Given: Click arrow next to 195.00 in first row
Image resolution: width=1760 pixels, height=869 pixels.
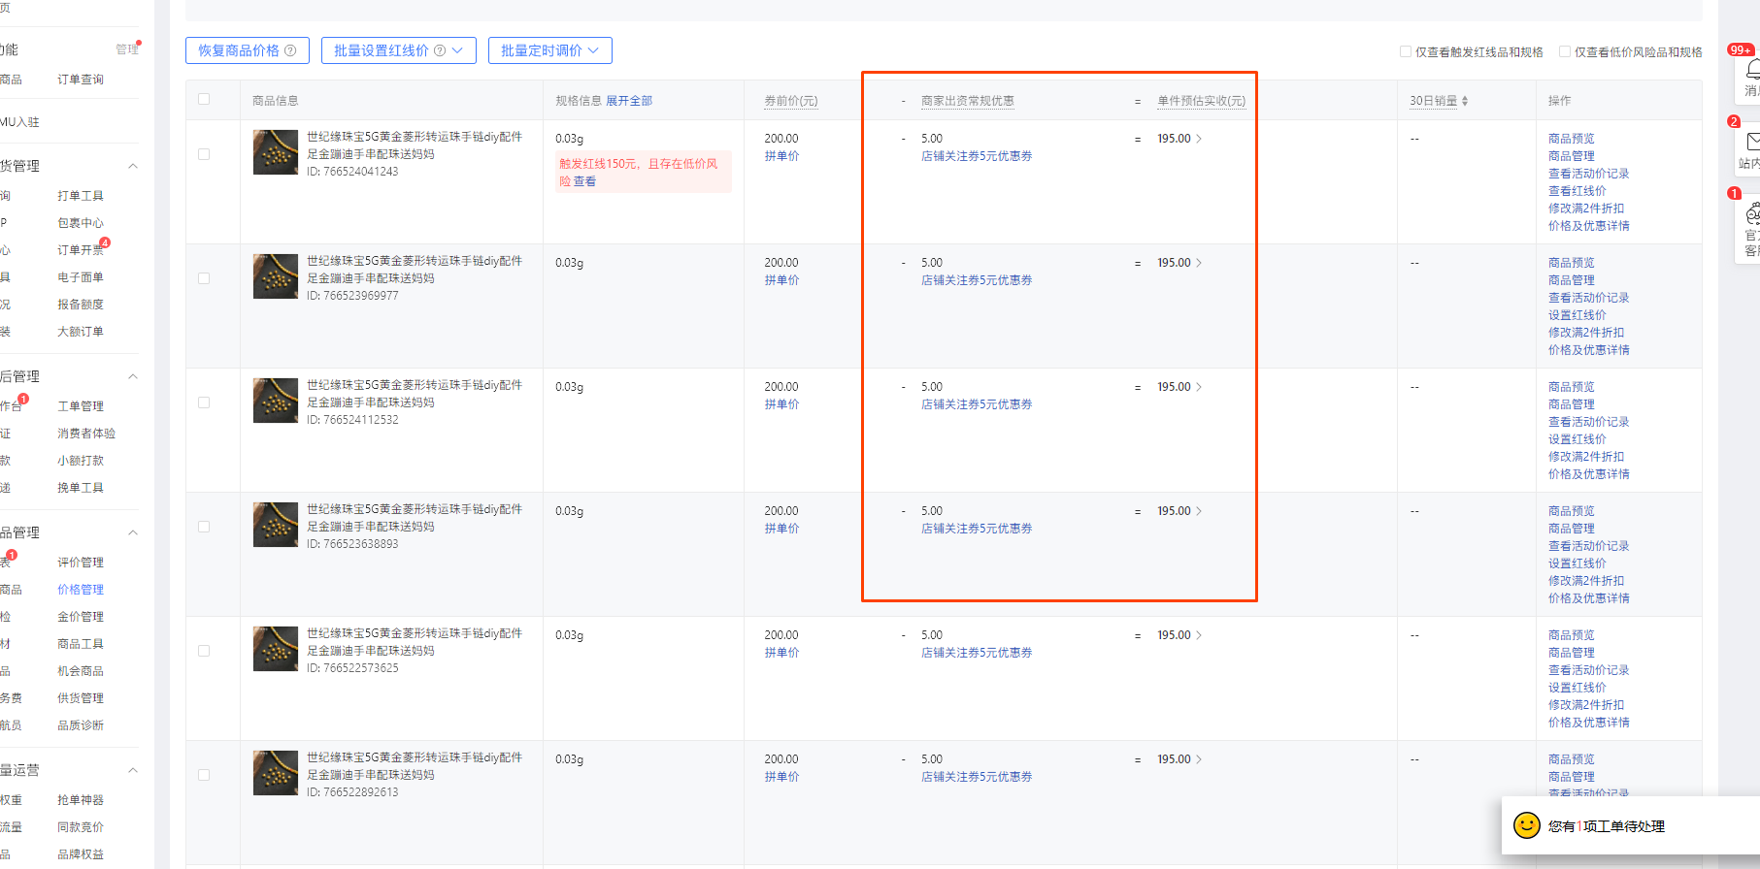Looking at the screenshot, I should coord(1199,139).
